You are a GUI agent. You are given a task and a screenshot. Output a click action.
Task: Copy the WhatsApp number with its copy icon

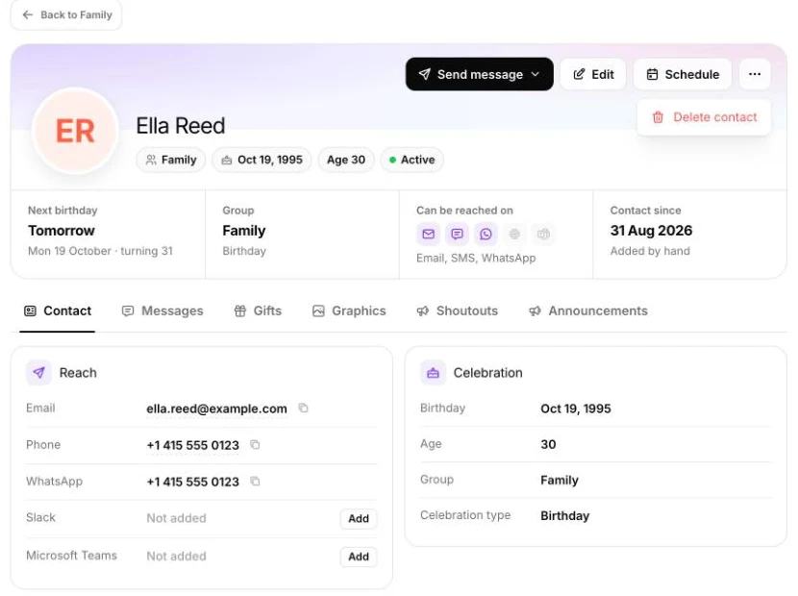(255, 481)
